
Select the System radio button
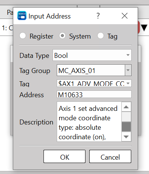62,36
